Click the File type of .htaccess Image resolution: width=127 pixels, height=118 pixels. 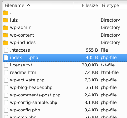104,50
